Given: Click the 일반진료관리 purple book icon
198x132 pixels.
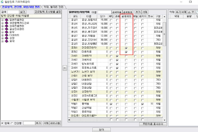Looking at the screenshot, I should (7, 20).
